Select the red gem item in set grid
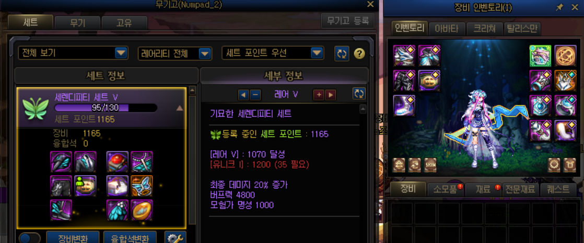This screenshot has width=584, height=243. click(x=118, y=162)
